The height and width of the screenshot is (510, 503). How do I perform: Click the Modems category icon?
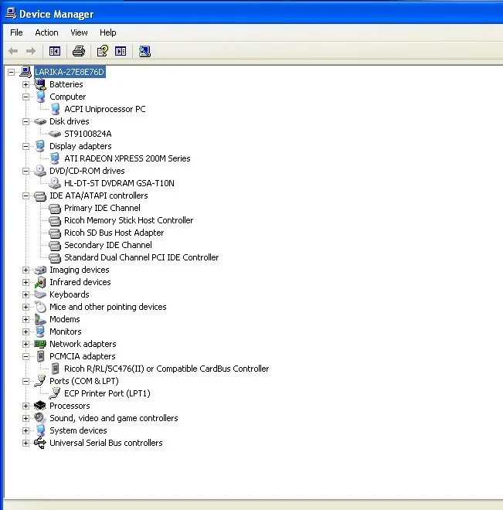40,319
